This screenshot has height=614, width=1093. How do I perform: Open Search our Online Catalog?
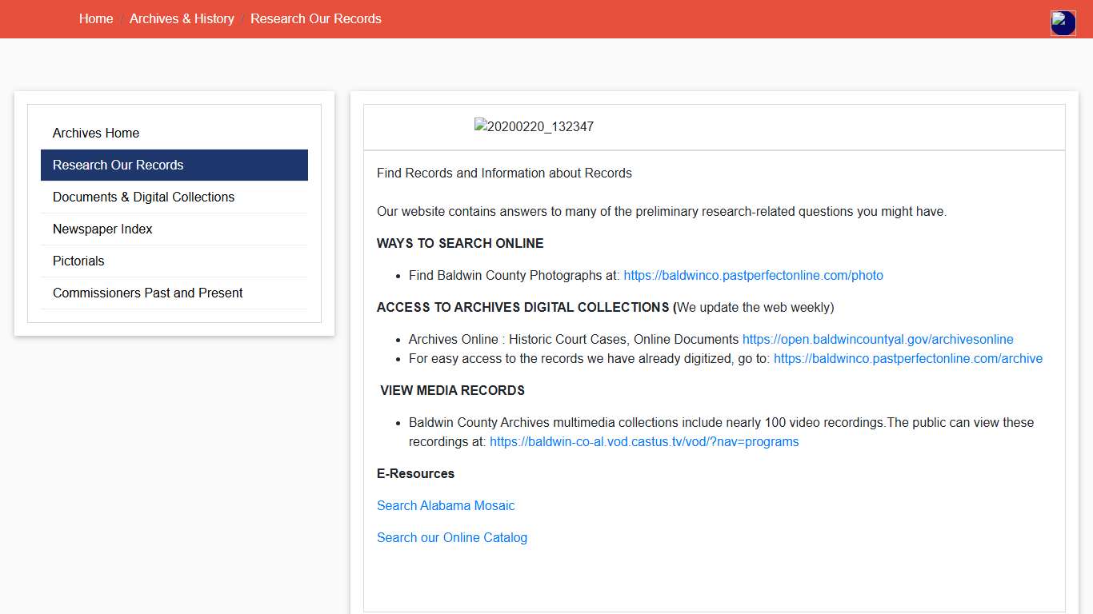point(452,537)
